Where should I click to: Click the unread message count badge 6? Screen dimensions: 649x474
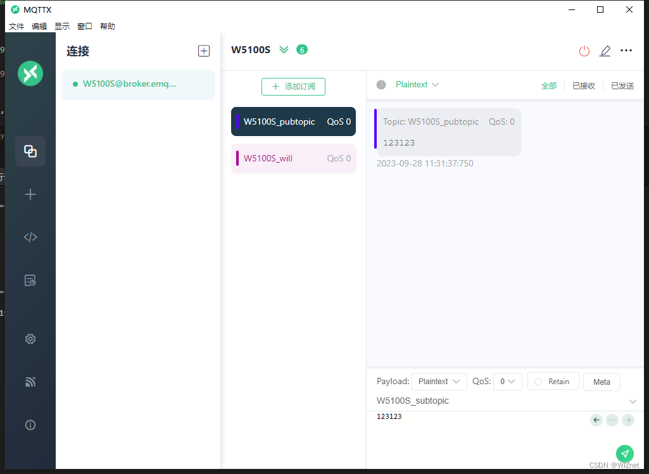pos(302,49)
